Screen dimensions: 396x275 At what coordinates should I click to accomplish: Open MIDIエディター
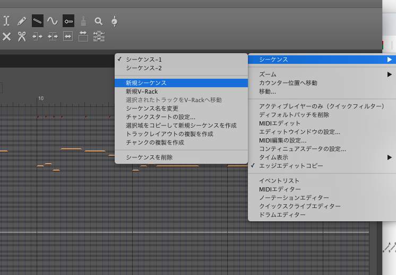[x=322, y=189]
